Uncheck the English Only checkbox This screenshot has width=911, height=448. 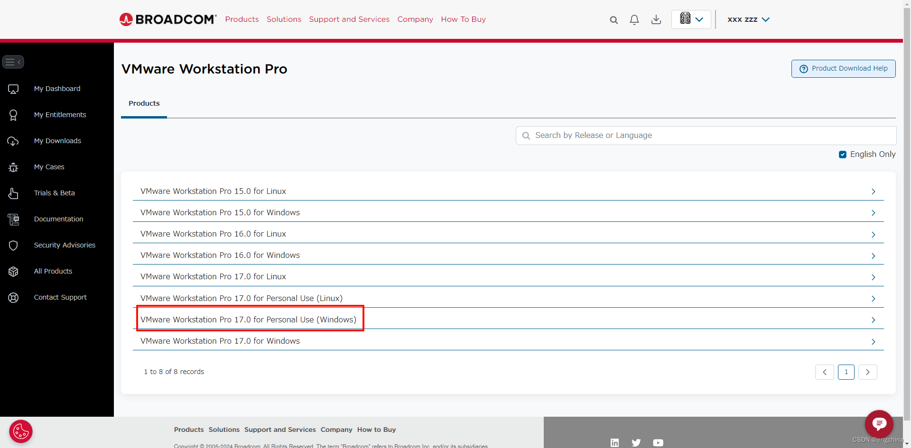(x=843, y=155)
